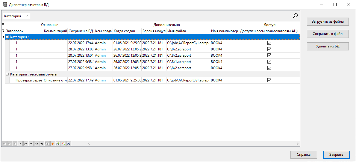Open the find binoculars icon
The image size is (356, 162).
click(69, 144)
